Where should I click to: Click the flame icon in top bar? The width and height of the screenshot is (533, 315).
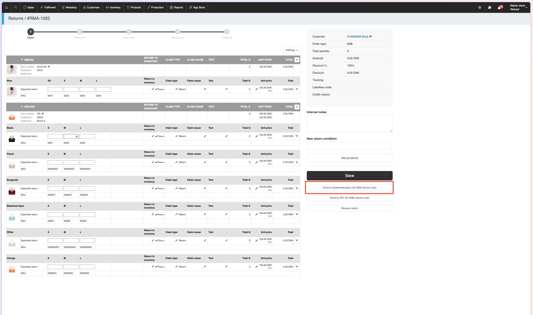[490, 8]
